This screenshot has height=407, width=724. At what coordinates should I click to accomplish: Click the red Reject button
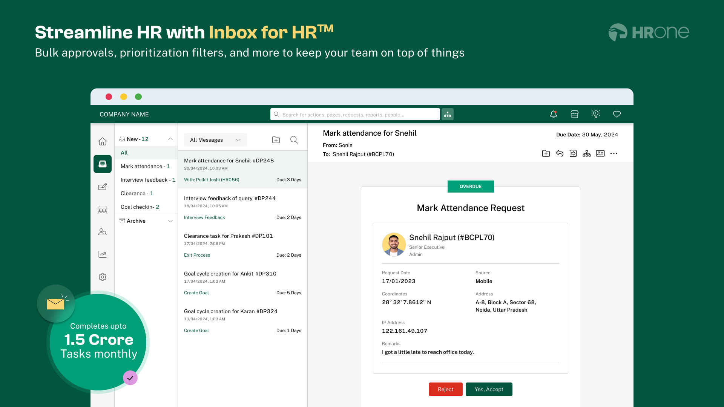coord(445,389)
